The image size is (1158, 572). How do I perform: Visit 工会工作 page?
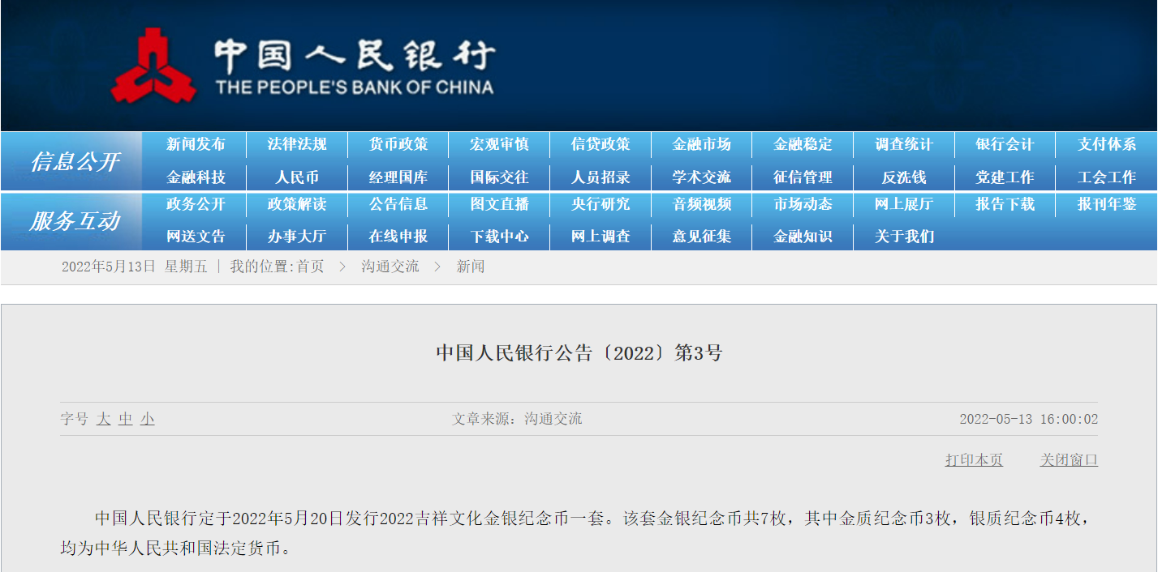pyautogui.click(x=1107, y=177)
